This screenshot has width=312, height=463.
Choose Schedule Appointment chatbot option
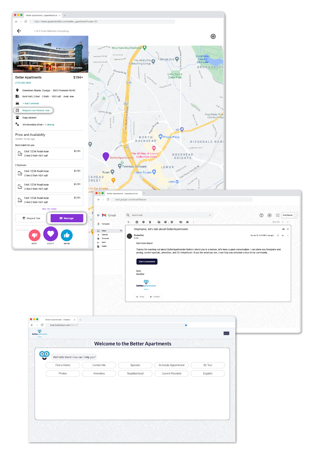click(171, 365)
